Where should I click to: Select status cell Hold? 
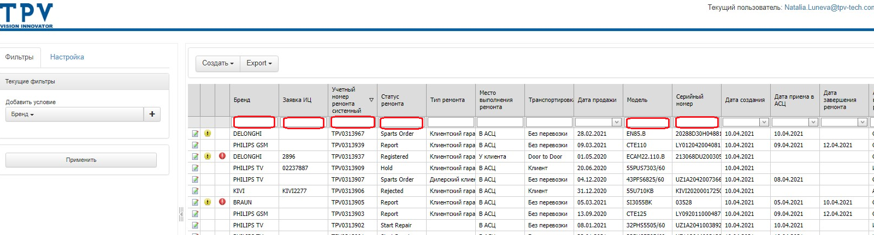[401, 168]
